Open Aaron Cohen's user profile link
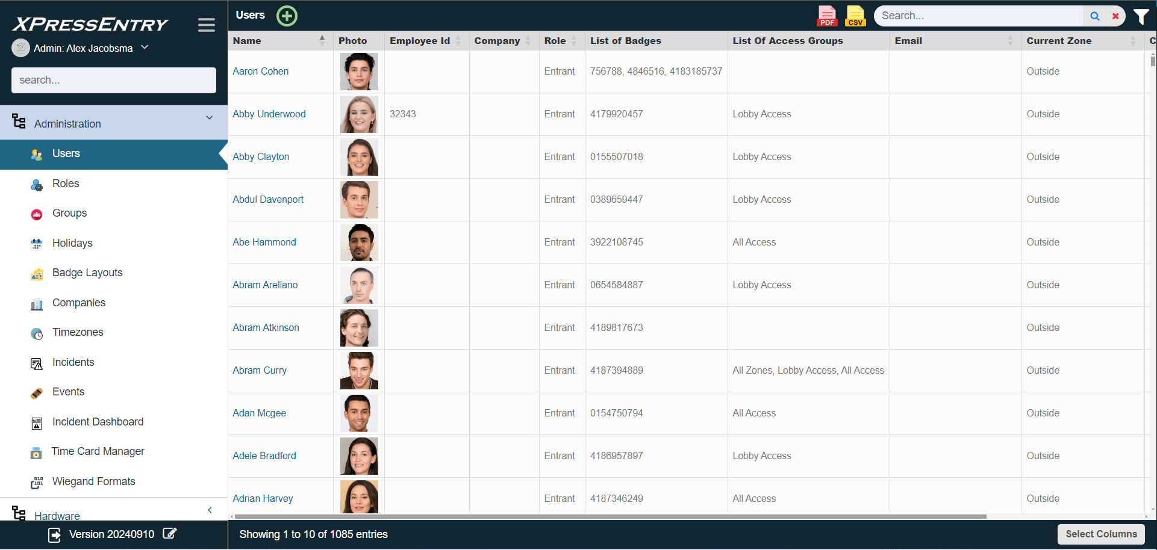Image resolution: width=1157 pixels, height=550 pixels. [260, 71]
